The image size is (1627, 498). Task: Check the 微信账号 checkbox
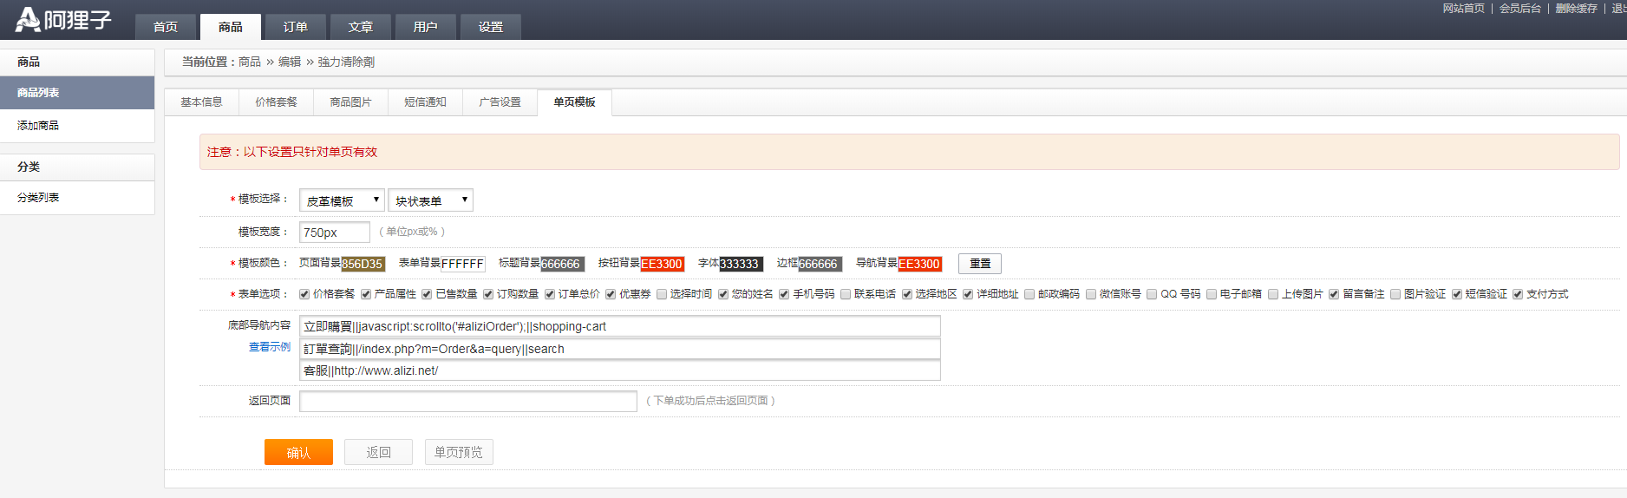(x=1091, y=294)
